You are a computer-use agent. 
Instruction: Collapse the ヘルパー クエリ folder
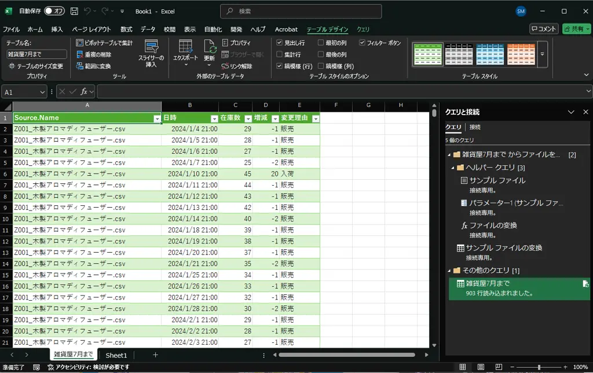[453, 168]
